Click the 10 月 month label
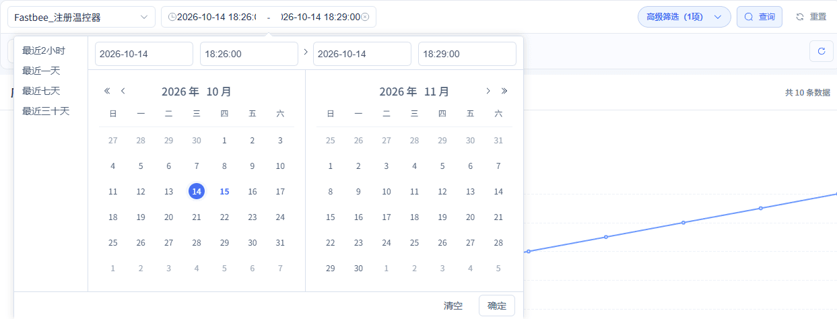 pyautogui.click(x=219, y=92)
